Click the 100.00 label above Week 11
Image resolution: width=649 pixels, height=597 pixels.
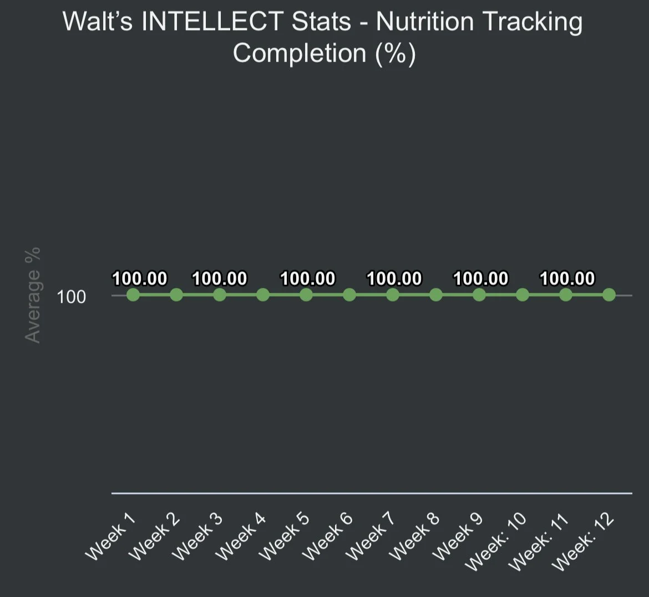click(567, 278)
